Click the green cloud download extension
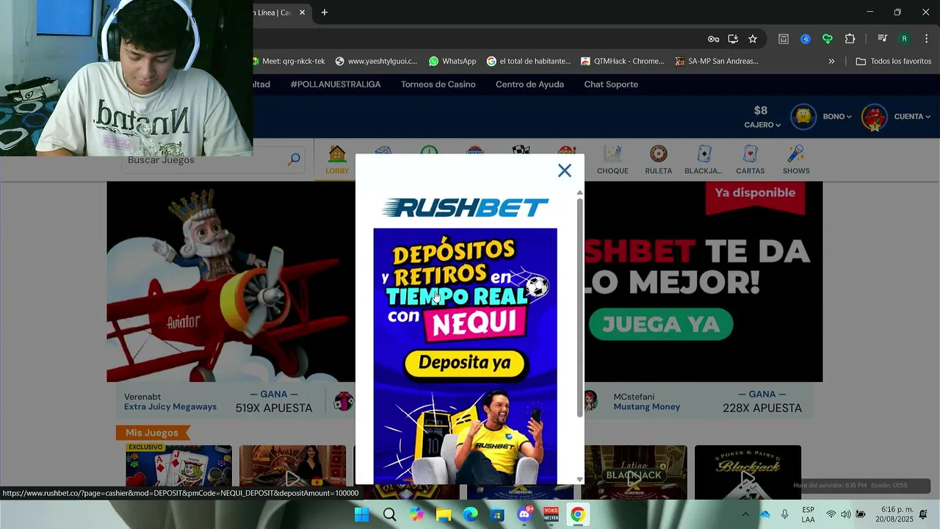940x529 pixels. click(x=828, y=39)
